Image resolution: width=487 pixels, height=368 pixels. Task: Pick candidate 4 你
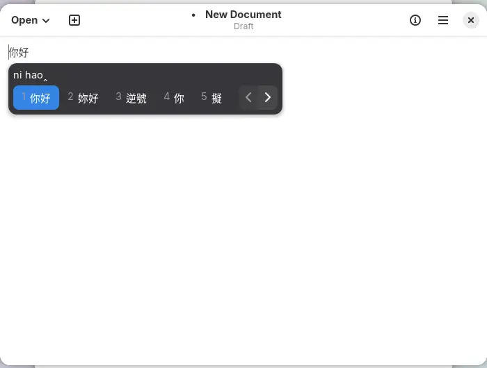point(174,98)
